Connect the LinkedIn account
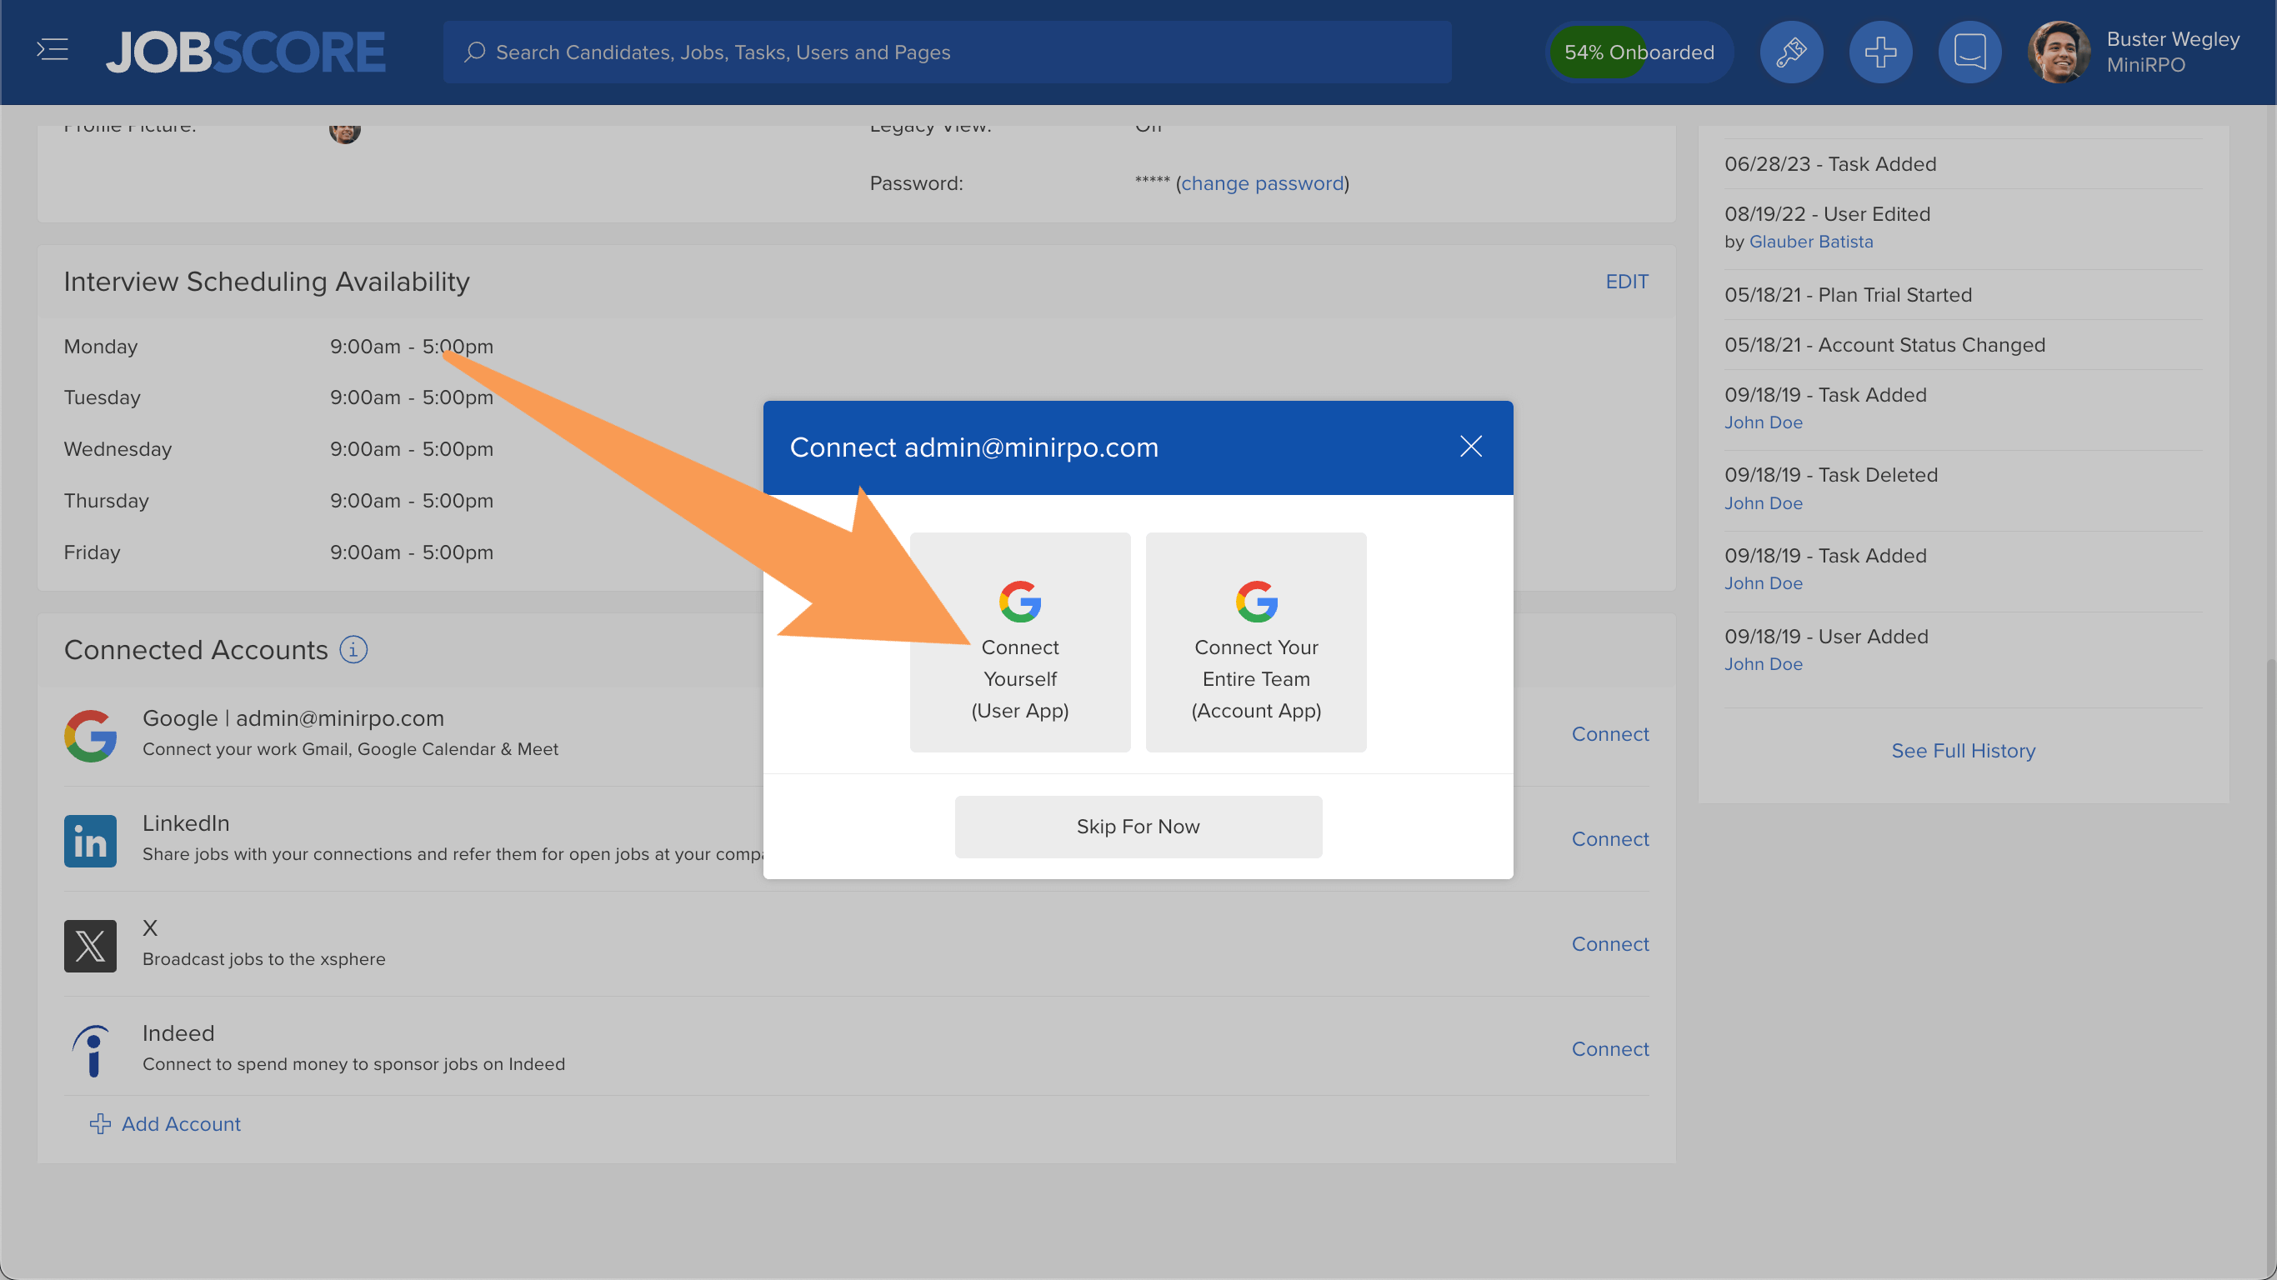 (x=1609, y=839)
